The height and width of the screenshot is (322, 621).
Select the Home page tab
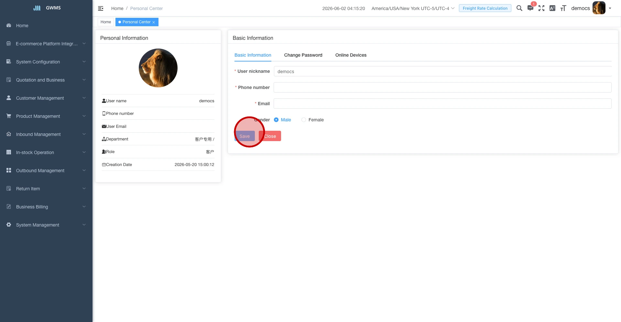(106, 22)
